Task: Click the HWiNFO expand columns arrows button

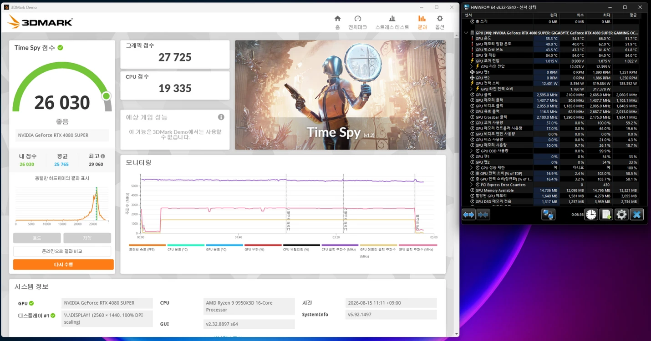Action: [x=468, y=214]
